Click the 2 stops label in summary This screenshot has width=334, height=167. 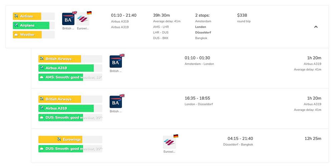(x=202, y=15)
